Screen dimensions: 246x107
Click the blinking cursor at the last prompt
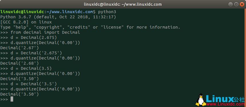pos(12,99)
